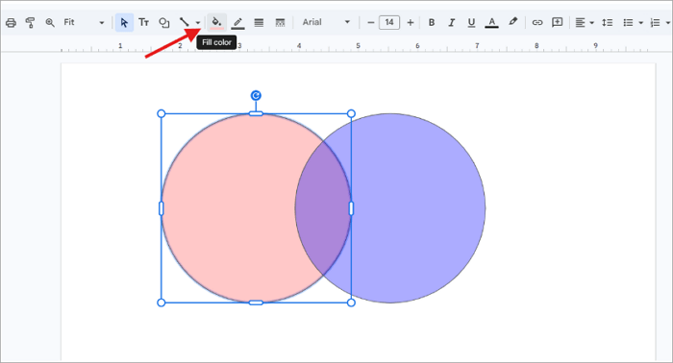Increase font size with plus button

[411, 22]
